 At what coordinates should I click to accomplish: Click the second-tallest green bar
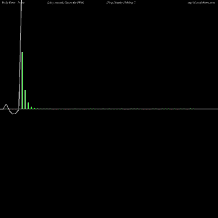click(x=25, y=99)
